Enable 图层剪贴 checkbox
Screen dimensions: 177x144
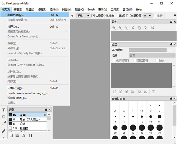tap(135, 61)
